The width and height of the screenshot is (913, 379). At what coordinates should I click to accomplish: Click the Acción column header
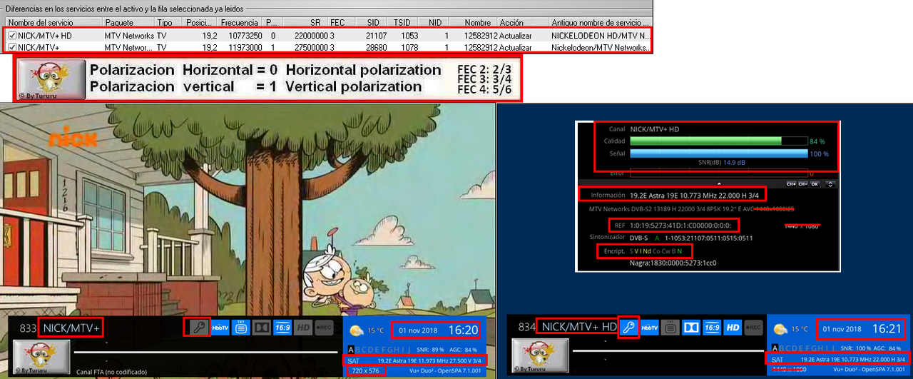(x=523, y=23)
